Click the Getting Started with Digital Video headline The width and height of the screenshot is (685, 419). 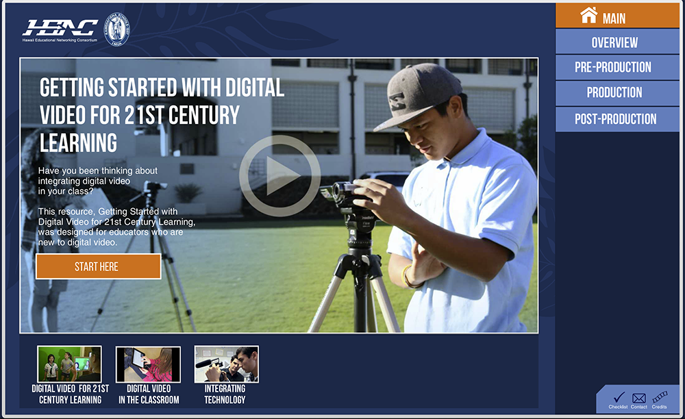click(162, 115)
